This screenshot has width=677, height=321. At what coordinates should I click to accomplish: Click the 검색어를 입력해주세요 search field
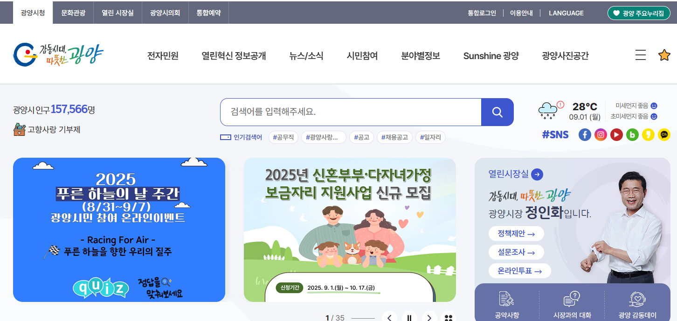tap(351, 112)
